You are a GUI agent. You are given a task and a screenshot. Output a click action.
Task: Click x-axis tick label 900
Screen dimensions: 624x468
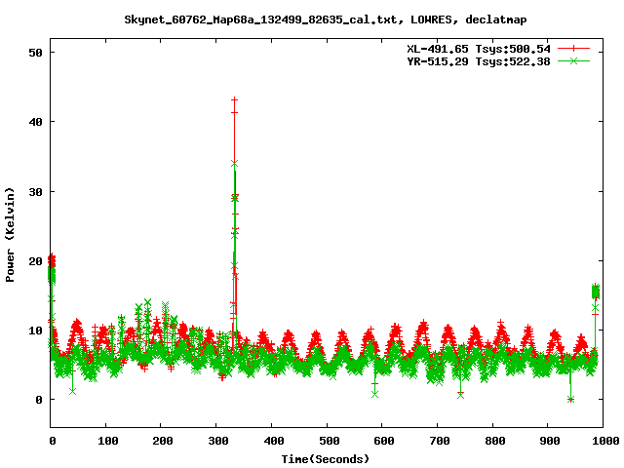coord(550,441)
